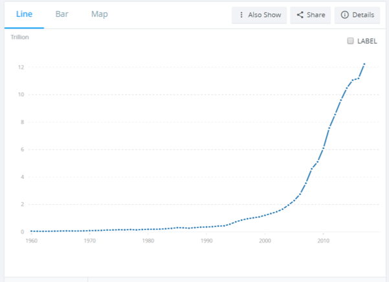Switch to the Line chart tab
This screenshot has height=282, width=389.
[x=24, y=14]
